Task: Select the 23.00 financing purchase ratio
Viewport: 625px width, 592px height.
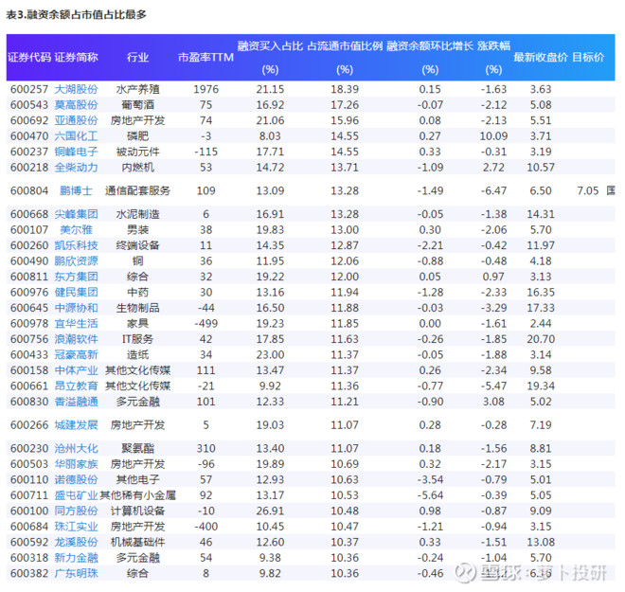Action: pos(270,354)
